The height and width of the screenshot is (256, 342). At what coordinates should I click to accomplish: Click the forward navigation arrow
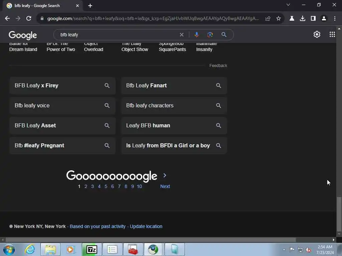18,19
